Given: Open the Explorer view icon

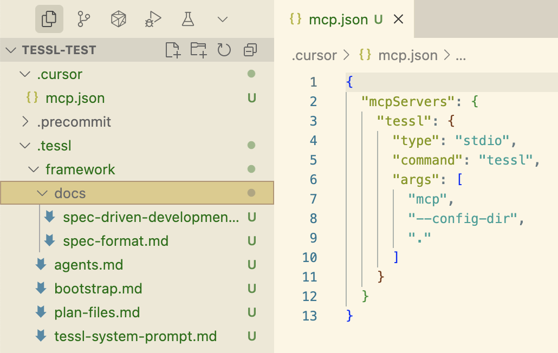Looking at the screenshot, I should click(48, 18).
